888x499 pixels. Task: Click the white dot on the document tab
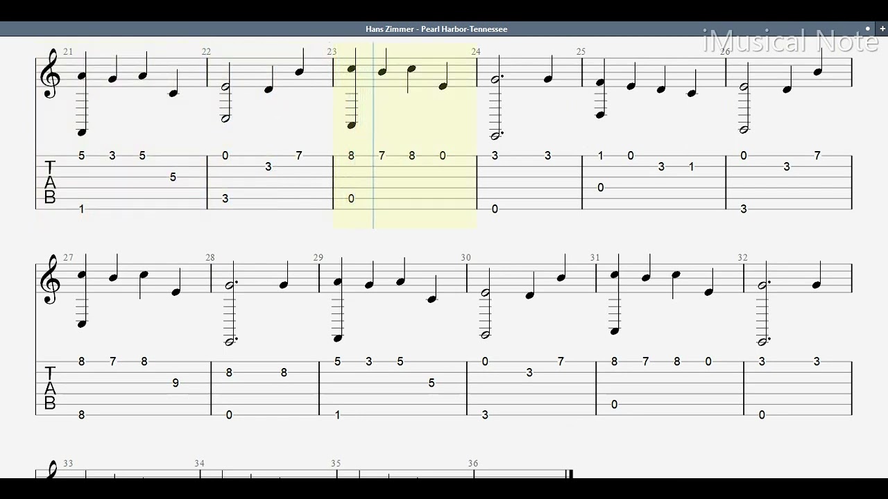coord(868,29)
